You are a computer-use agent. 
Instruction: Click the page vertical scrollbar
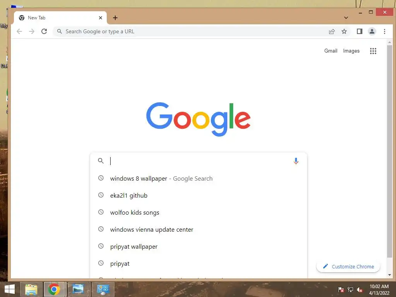[x=389, y=152]
